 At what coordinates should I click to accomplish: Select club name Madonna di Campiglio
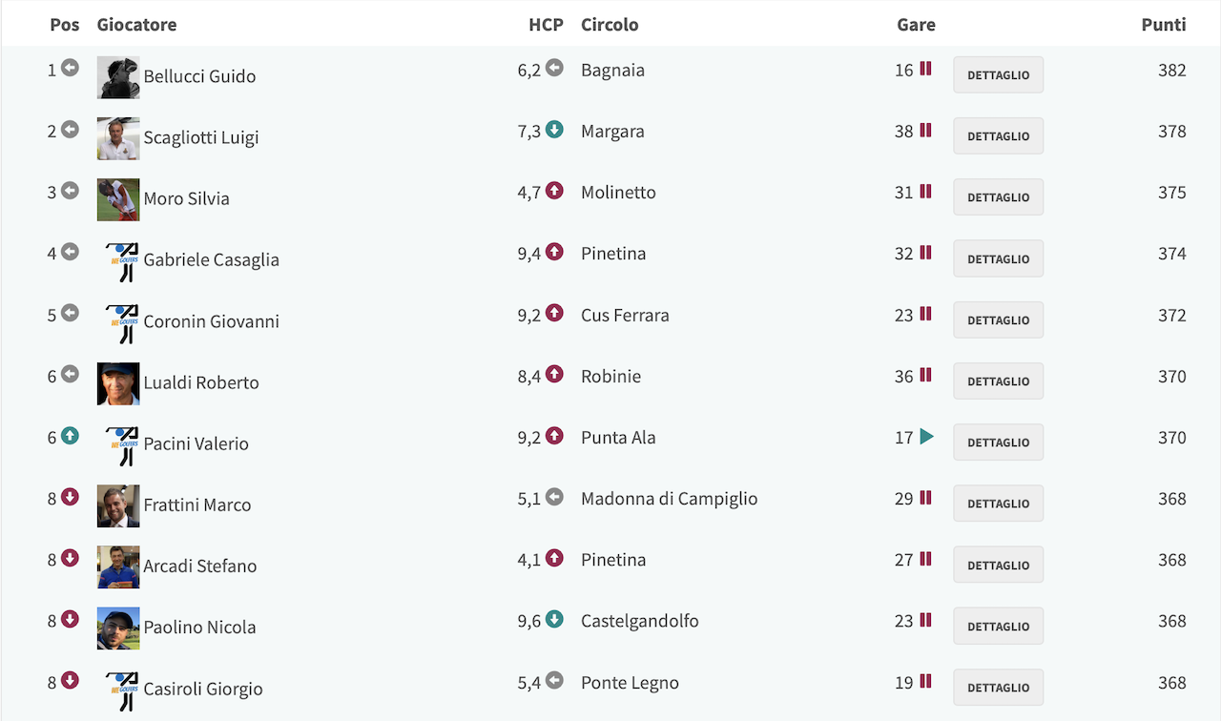point(669,498)
